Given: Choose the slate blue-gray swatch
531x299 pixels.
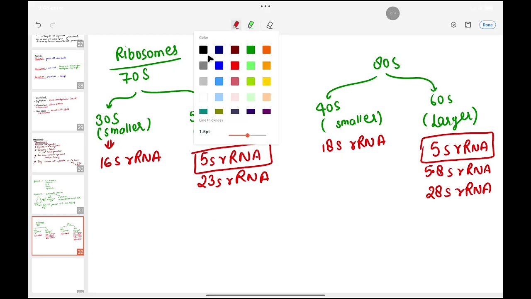Looking at the screenshot, I should pos(235,111).
